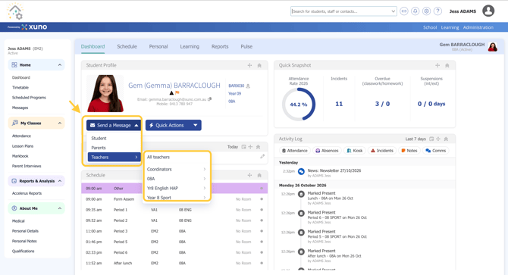
Task: Click the help question mark icon
Action: [437, 11]
